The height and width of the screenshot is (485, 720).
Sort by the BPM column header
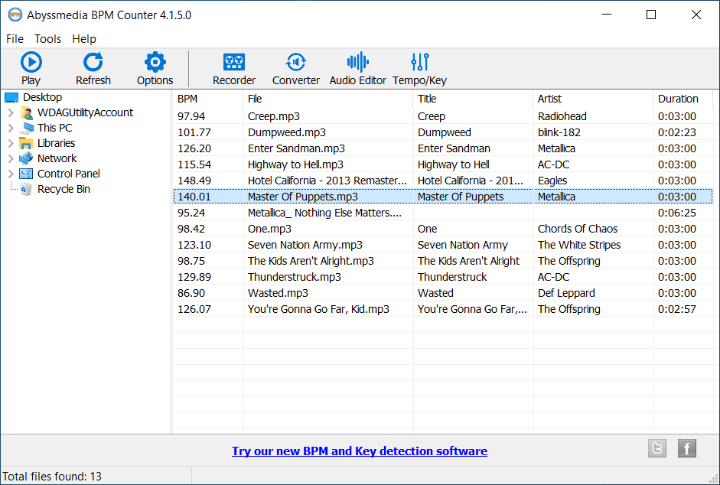[208, 99]
